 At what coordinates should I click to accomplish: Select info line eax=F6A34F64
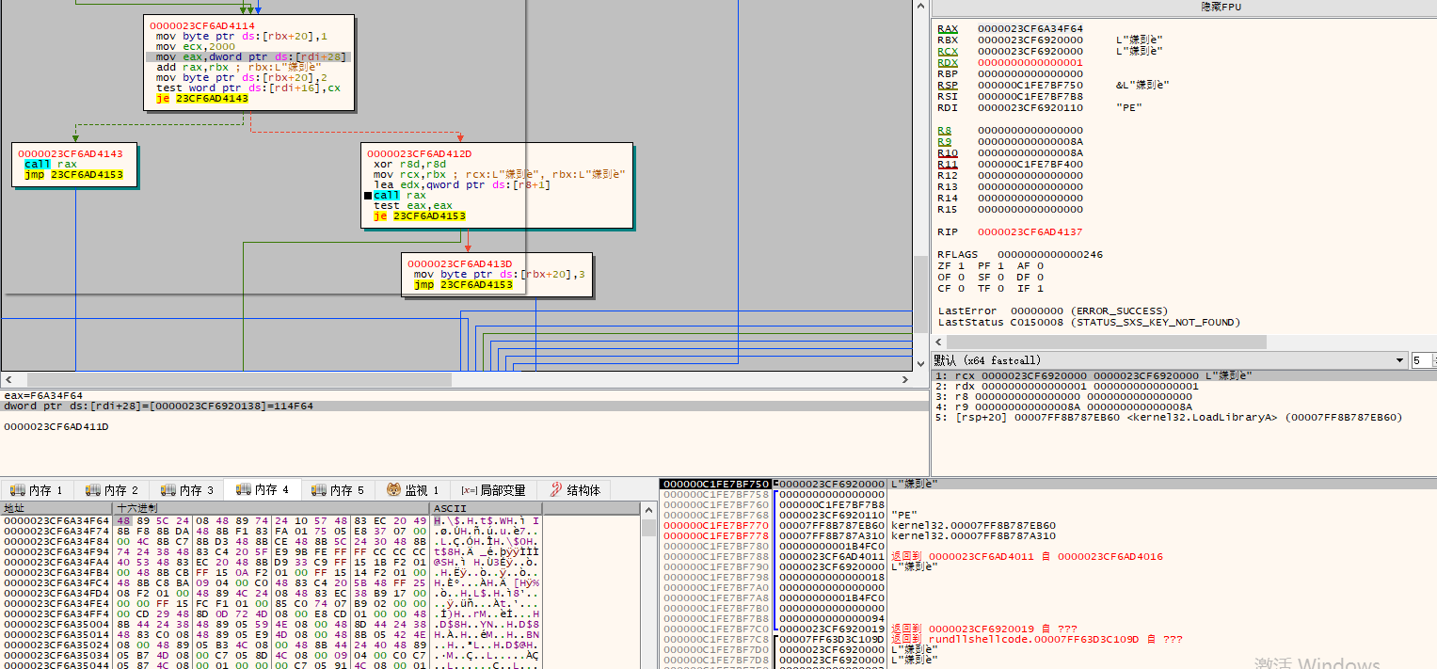point(43,395)
